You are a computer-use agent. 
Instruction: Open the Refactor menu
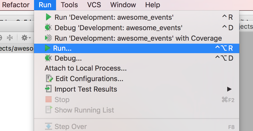pyautogui.click(x=16, y=5)
